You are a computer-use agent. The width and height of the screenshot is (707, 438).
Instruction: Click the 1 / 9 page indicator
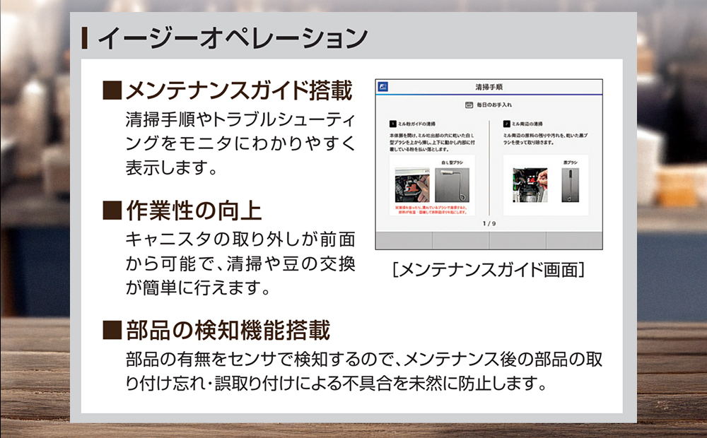[489, 223]
